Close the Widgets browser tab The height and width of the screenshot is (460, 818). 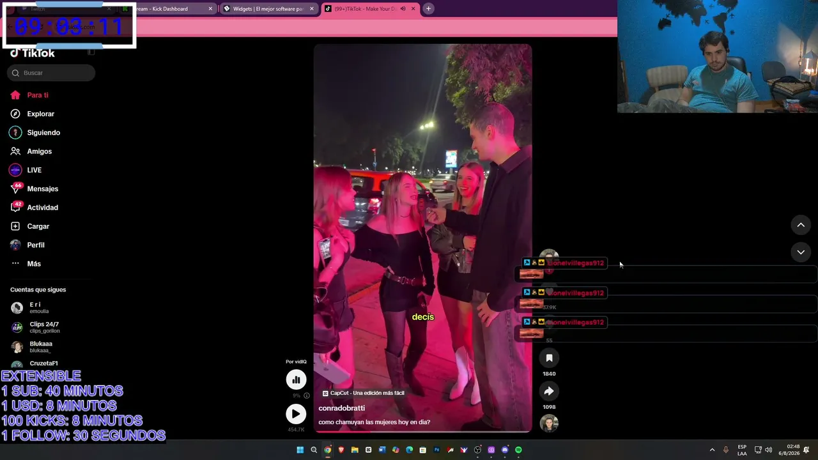coord(312,9)
